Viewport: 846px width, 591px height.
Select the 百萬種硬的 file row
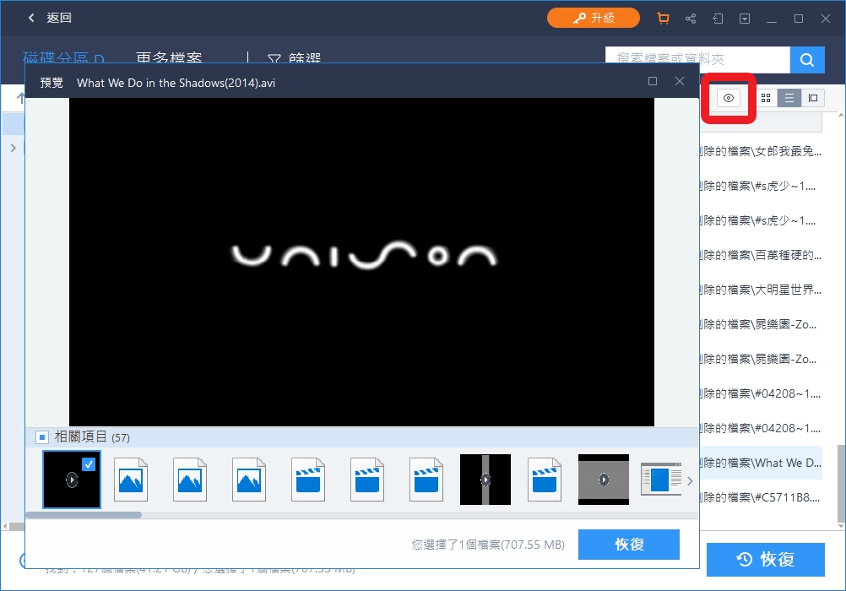click(761, 255)
